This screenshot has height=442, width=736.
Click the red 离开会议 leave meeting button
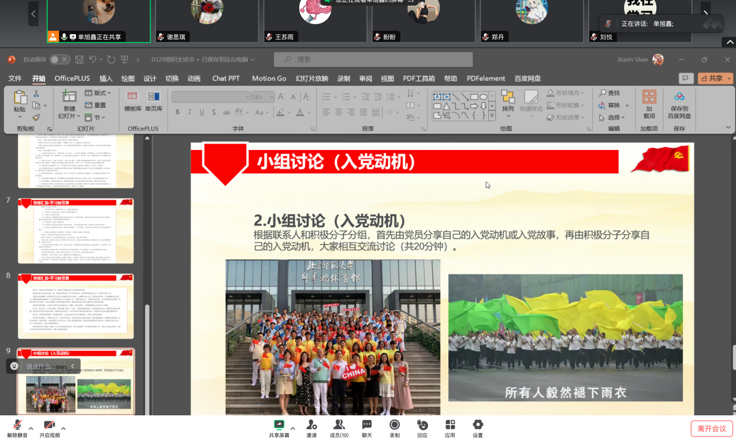(711, 429)
